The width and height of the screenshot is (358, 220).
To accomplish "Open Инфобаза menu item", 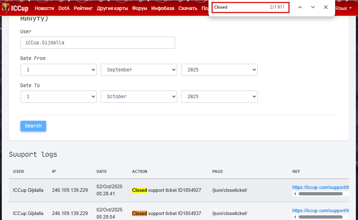I will (163, 8).
